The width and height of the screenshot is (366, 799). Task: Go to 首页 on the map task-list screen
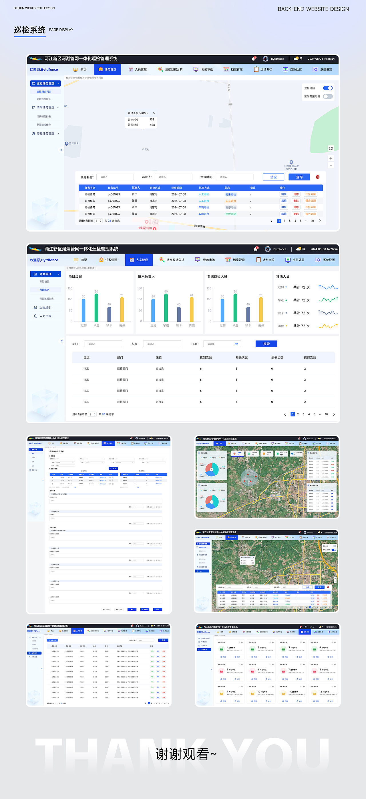point(80,69)
